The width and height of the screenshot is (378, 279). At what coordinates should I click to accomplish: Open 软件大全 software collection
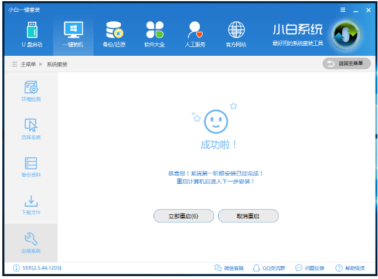154,34
